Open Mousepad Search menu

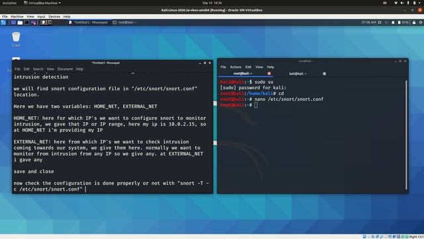(38, 69)
